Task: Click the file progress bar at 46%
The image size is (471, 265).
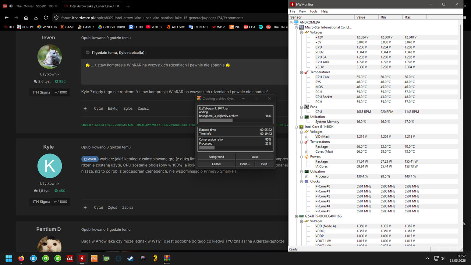Action: click(235, 120)
